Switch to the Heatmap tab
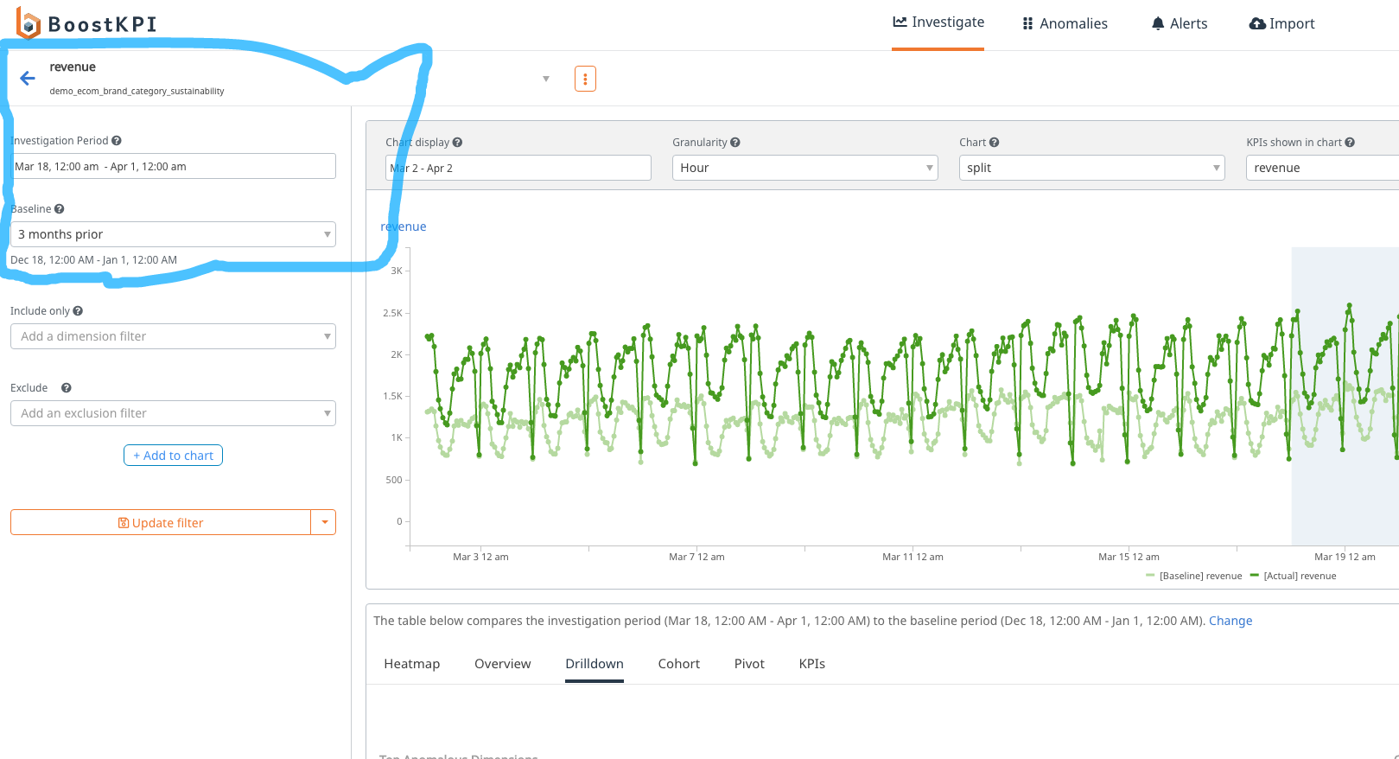This screenshot has height=759, width=1399. click(x=412, y=664)
